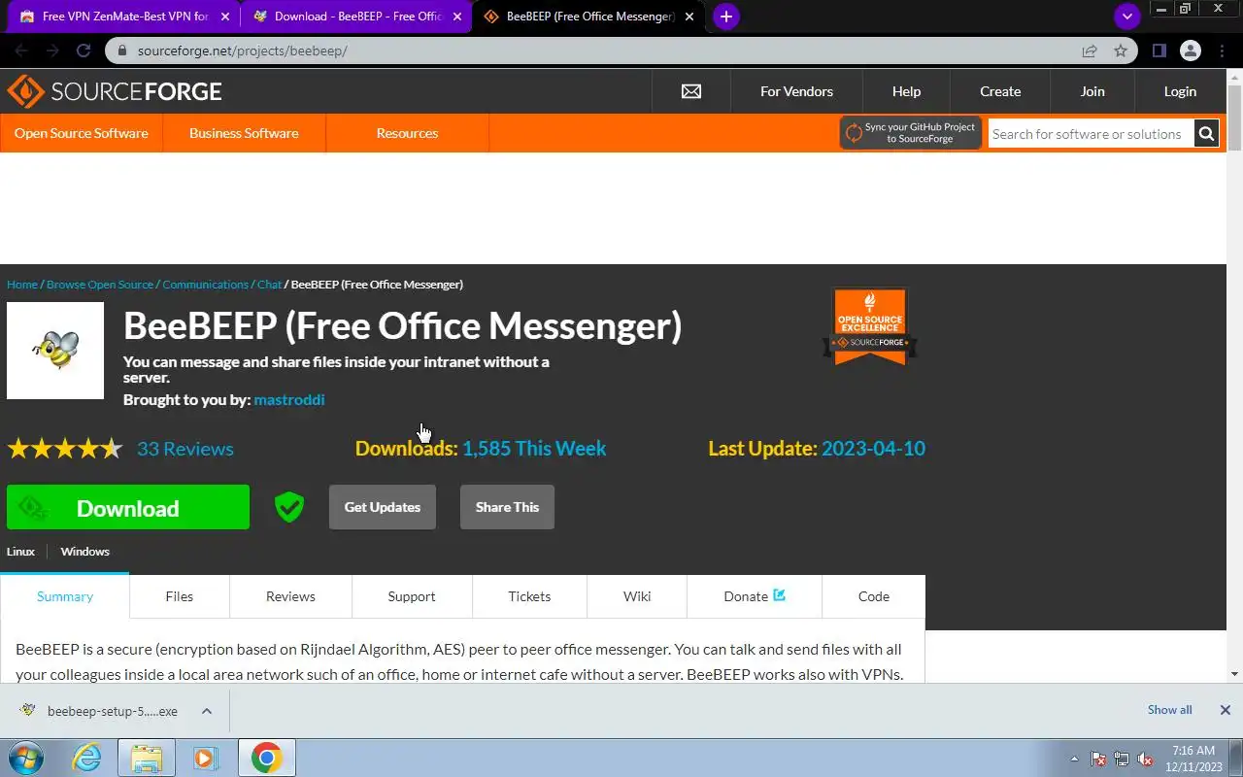
Task: Click the Chat breadcrumb link
Action: (x=269, y=285)
